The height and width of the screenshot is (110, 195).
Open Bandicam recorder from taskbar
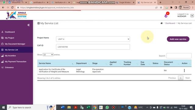pyautogui.click(x=114, y=107)
